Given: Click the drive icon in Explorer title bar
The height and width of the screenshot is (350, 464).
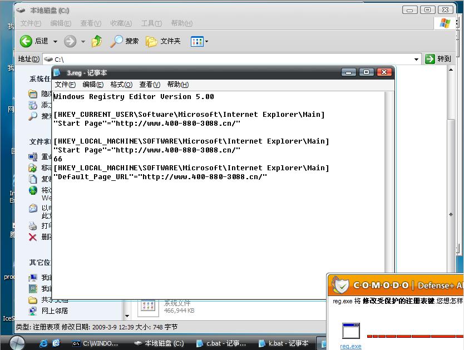Looking at the screenshot, I should click(21, 11).
